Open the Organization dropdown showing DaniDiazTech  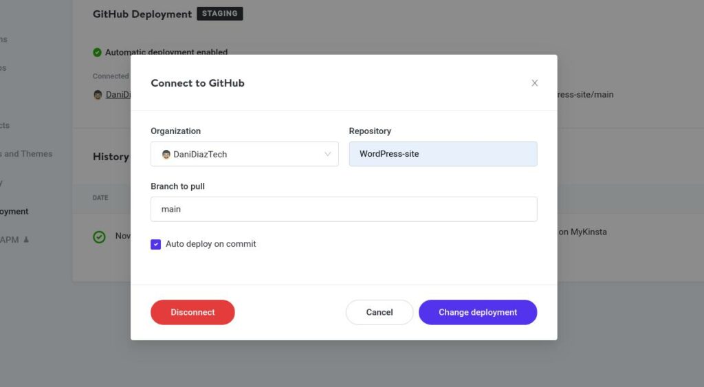coord(245,154)
